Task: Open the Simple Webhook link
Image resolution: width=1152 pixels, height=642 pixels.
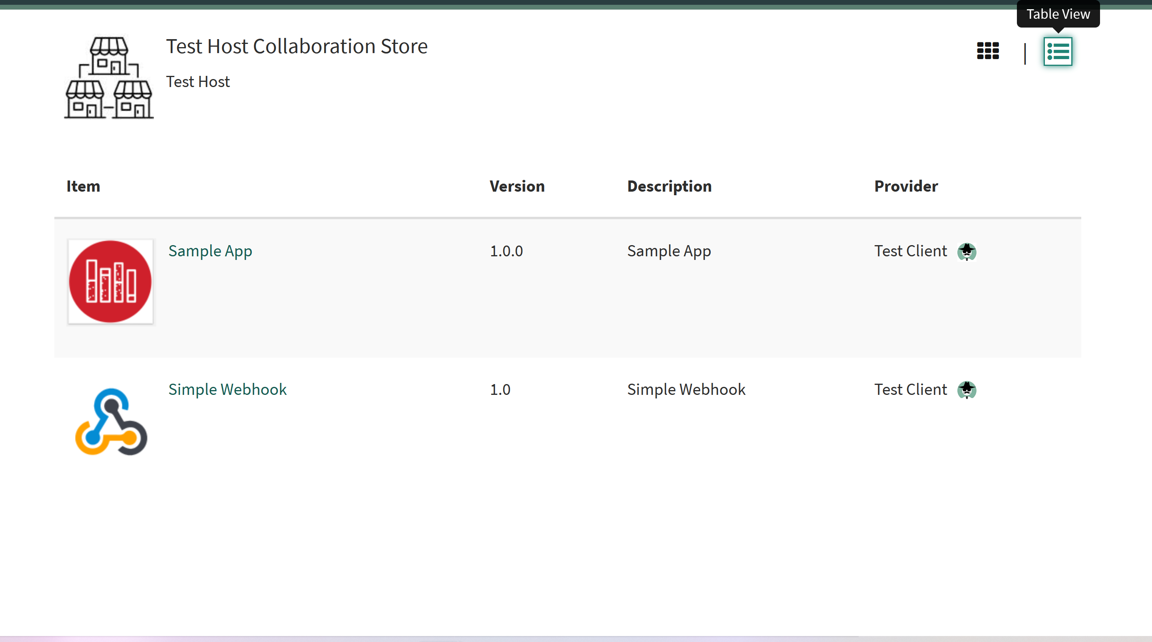Action: click(227, 390)
